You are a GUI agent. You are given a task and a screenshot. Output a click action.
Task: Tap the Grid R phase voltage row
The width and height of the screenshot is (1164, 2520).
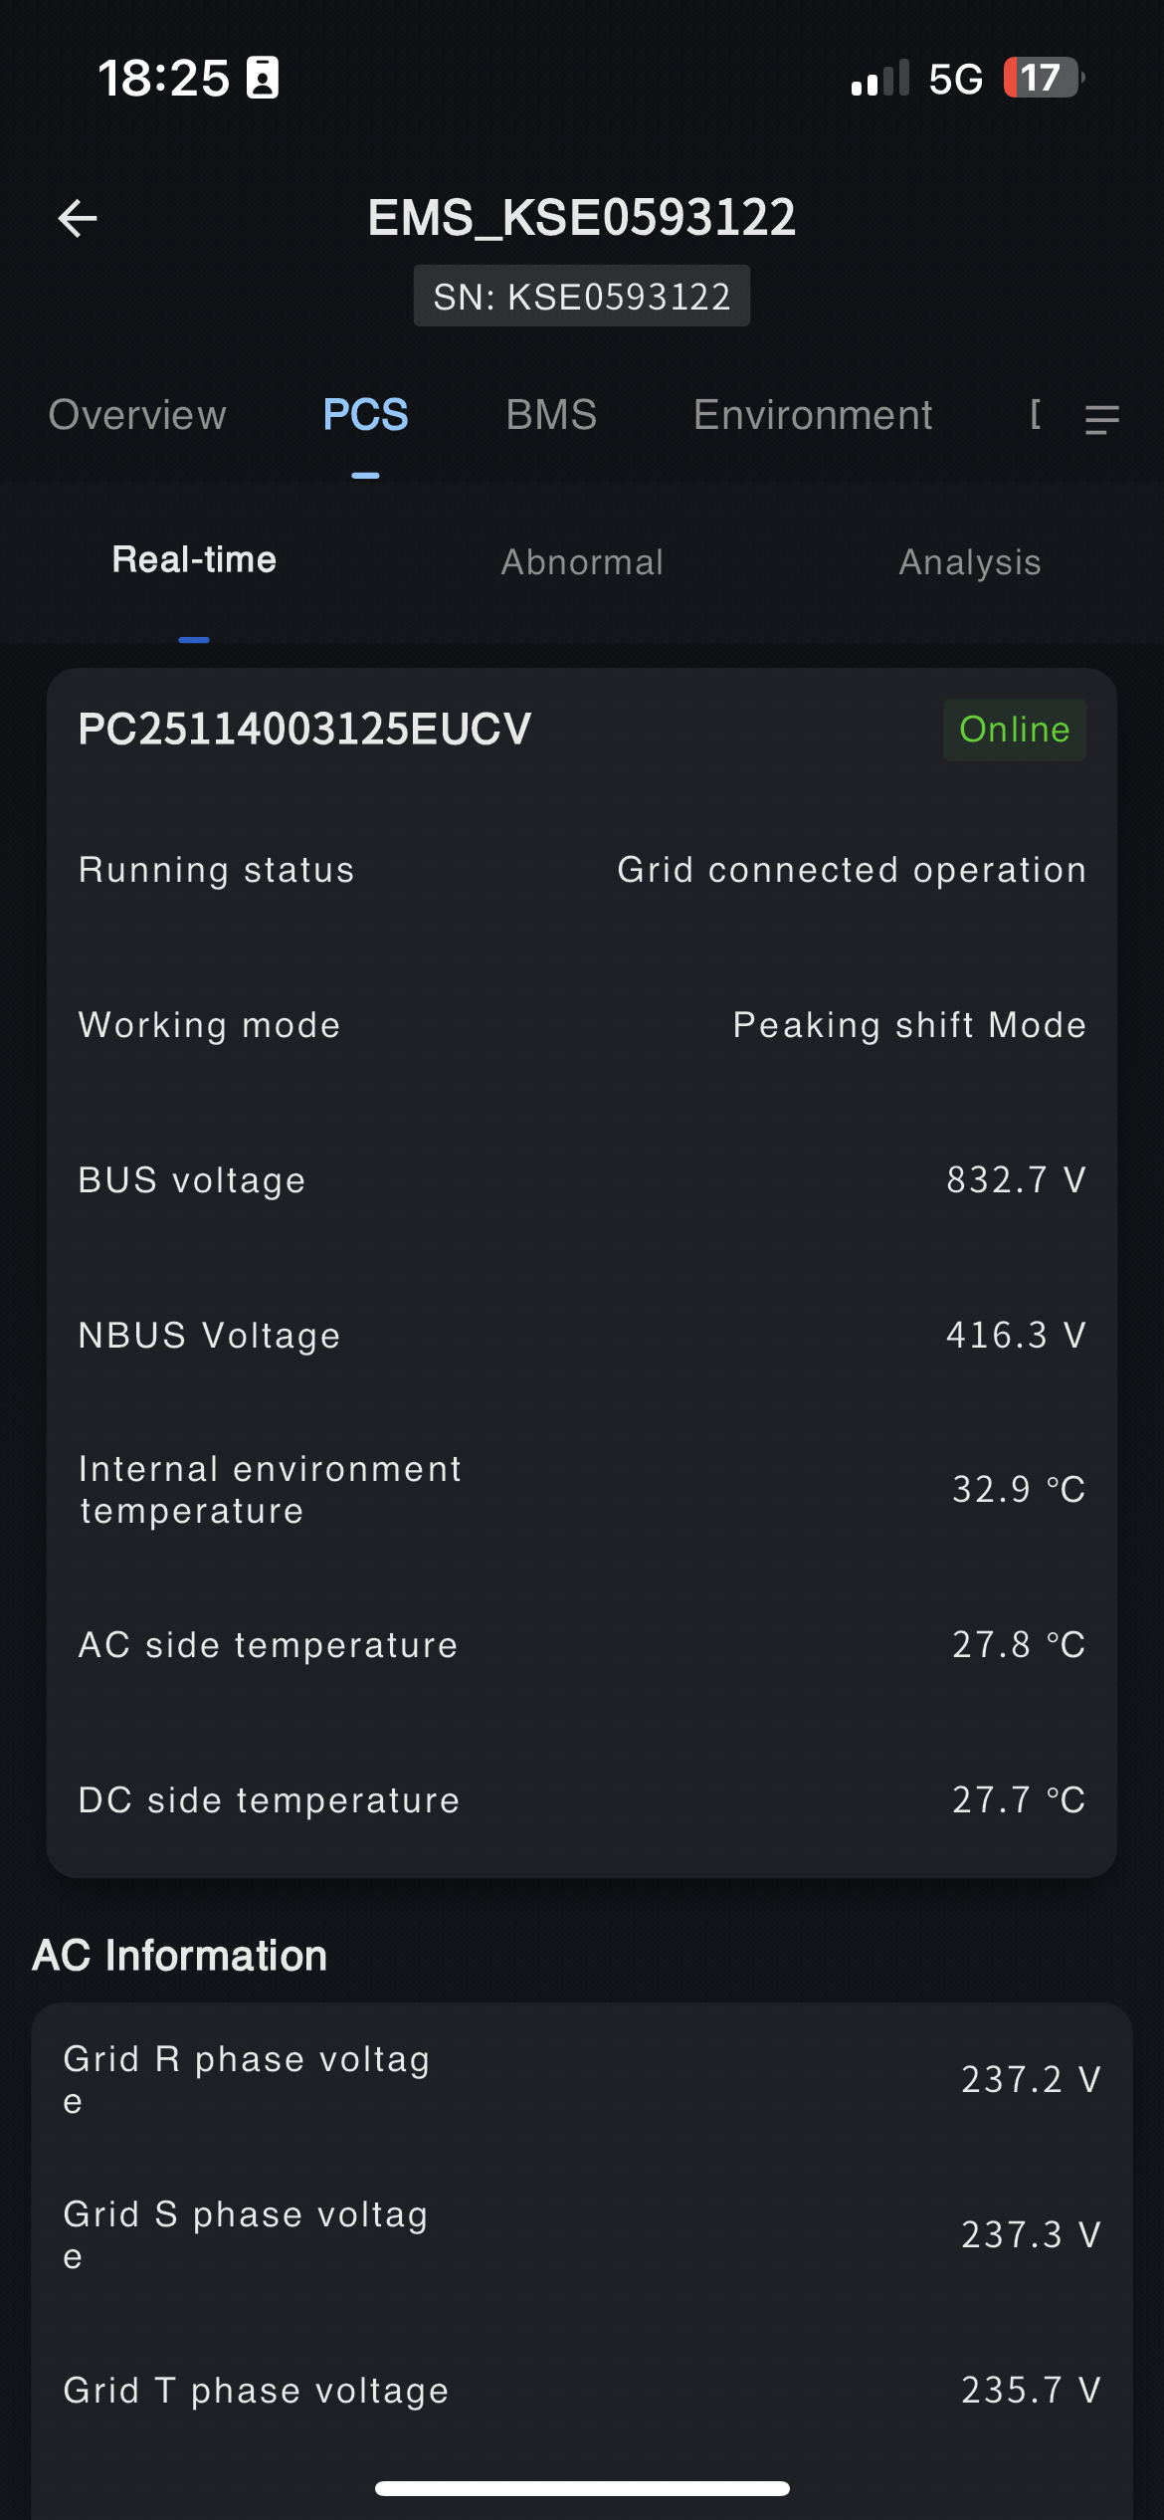(x=582, y=2079)
